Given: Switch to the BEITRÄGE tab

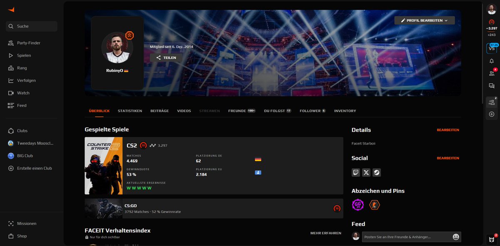Looking at the screenshot, I should (x=160, y=111).
